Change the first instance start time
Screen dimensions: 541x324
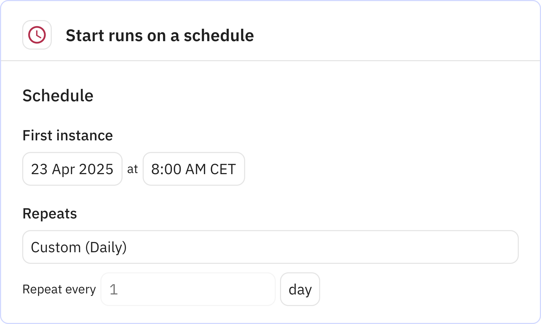coord(194,169)
